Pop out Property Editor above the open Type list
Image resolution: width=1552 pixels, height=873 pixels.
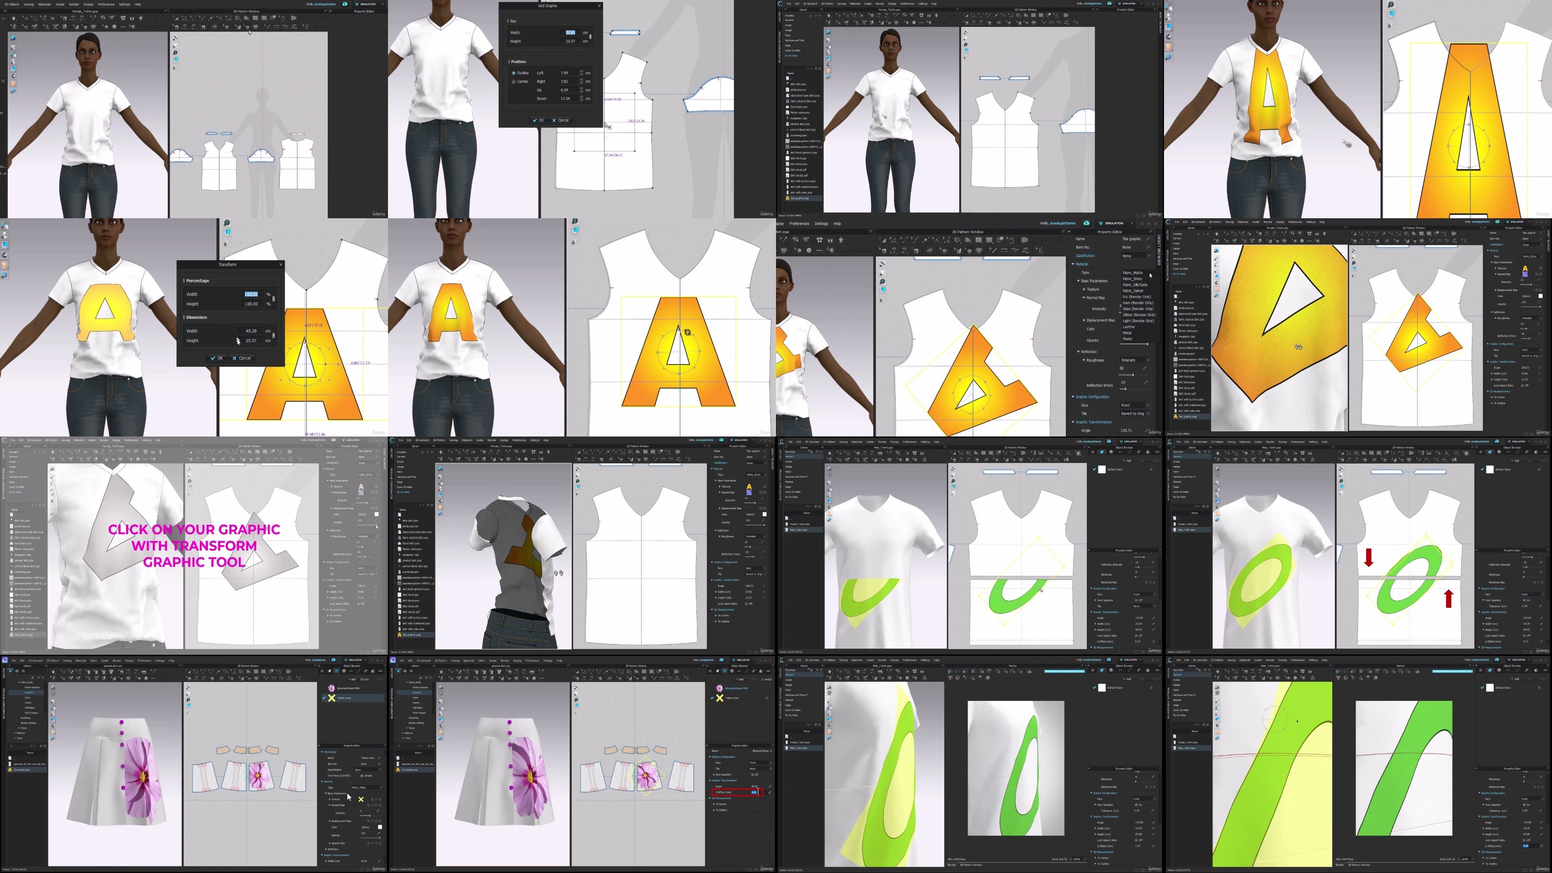coord(1151,231)
